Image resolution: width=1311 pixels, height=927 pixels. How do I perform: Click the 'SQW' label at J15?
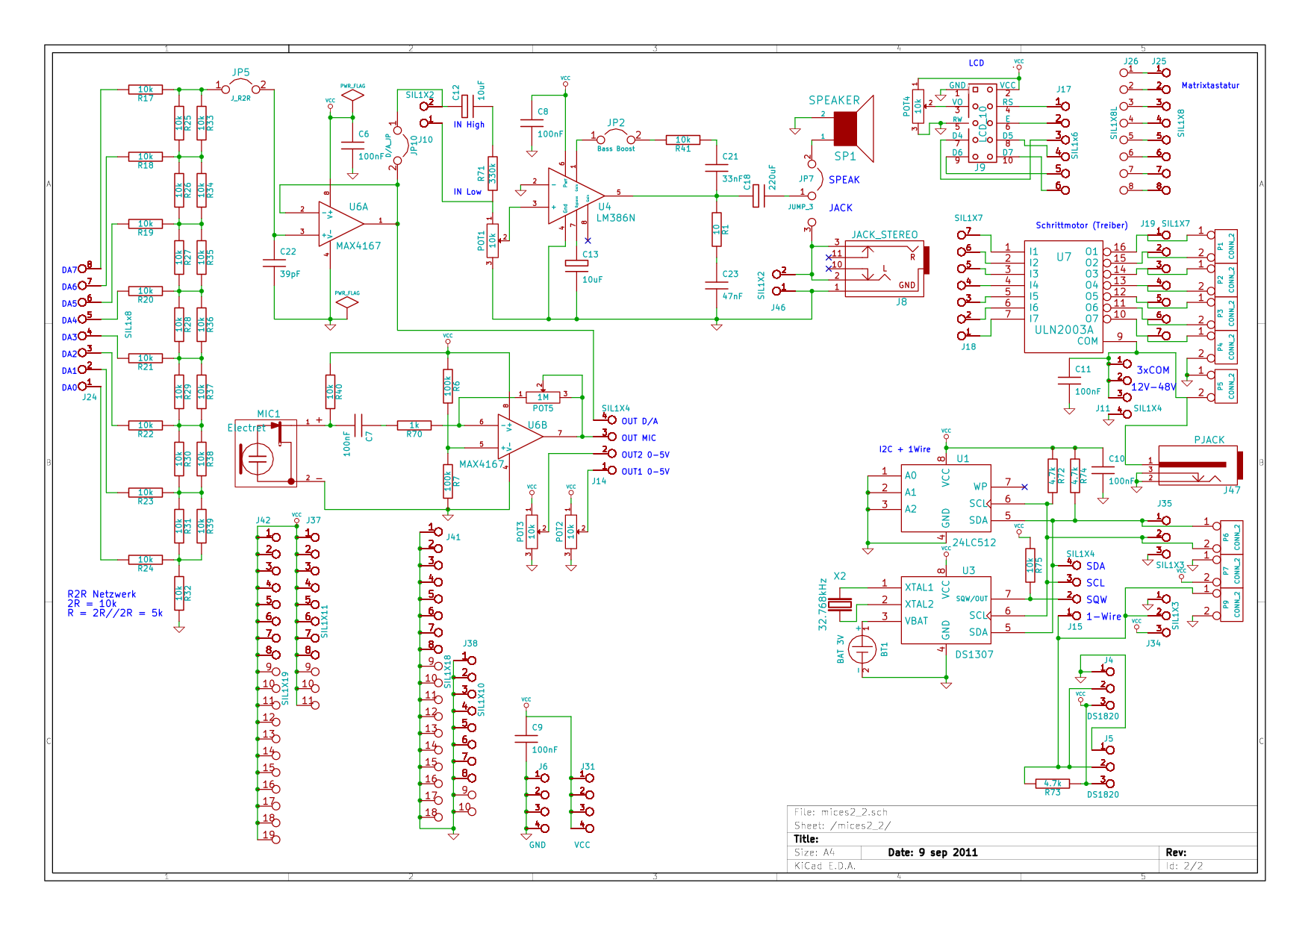(x=1097, y=599)
